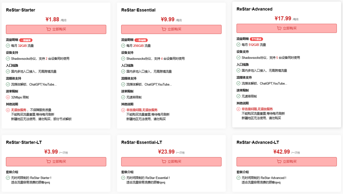The width and height of the screenshot is (343, 194).
Task: Click the ¥1.88 price text
Action: tap(52, 19)
